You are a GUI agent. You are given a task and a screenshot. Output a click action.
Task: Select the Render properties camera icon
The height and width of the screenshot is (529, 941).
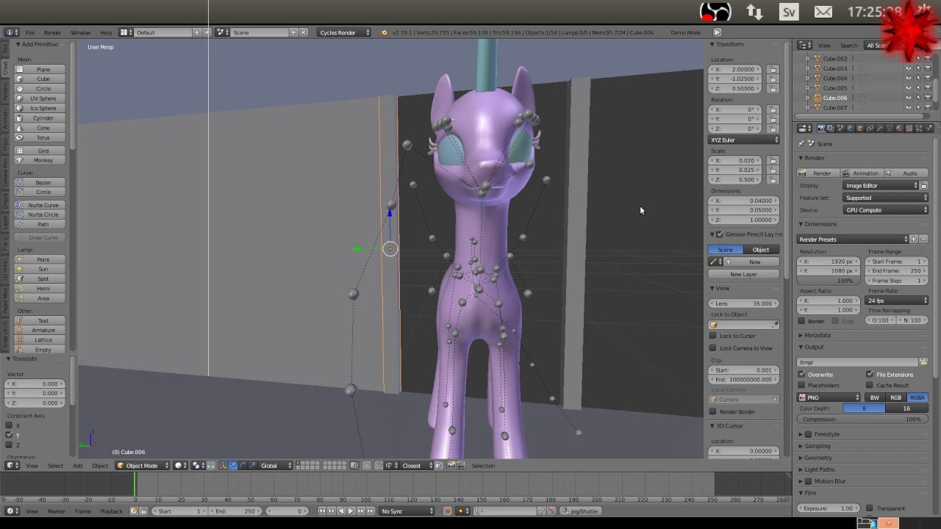click(x=821, y=129)
